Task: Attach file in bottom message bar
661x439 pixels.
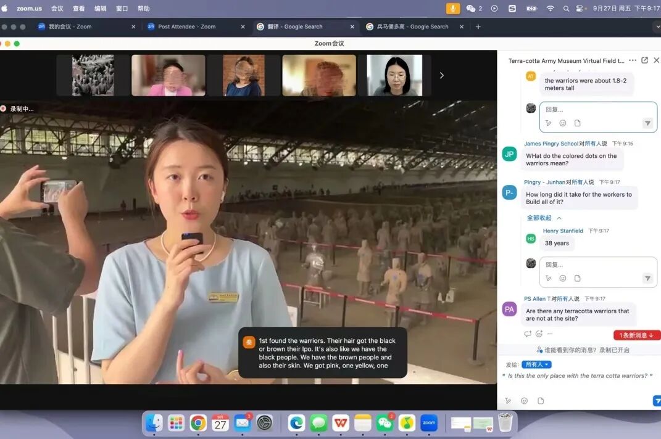Action: (541, 401)
